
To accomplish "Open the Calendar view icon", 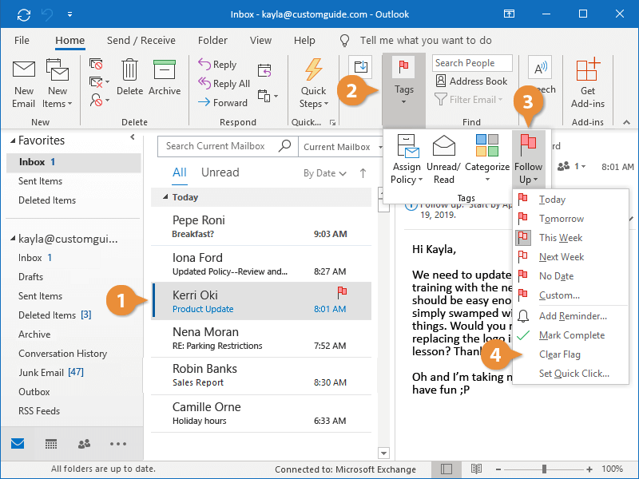I will (x=51, y=444).
